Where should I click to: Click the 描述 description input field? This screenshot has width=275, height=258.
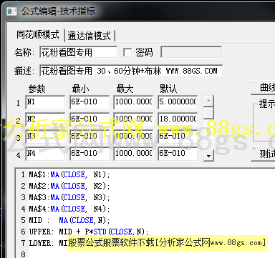tap(131, 71)
